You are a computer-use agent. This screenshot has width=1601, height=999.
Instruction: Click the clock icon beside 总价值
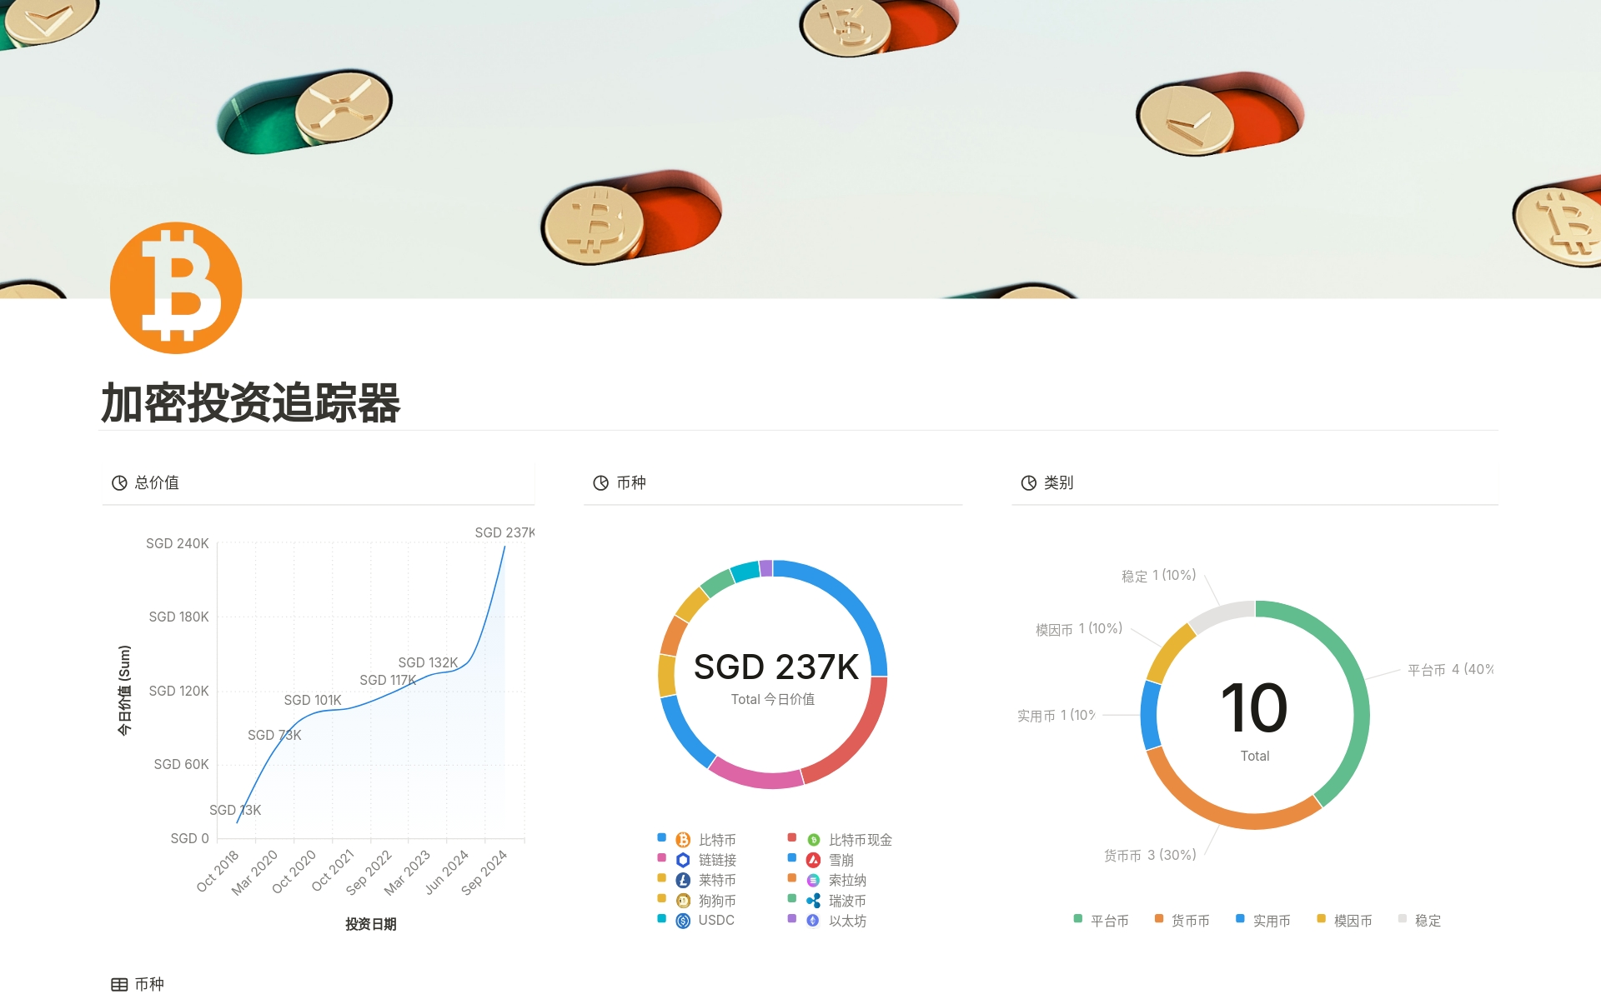click(118, 482)
